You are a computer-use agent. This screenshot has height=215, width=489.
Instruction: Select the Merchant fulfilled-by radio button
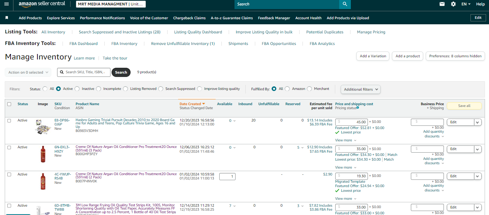tap(309, 89)
